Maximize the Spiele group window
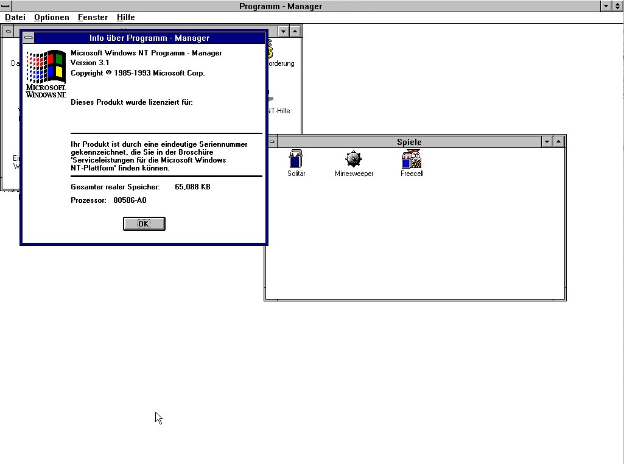 pyautogui.click(x=559, y=142)
